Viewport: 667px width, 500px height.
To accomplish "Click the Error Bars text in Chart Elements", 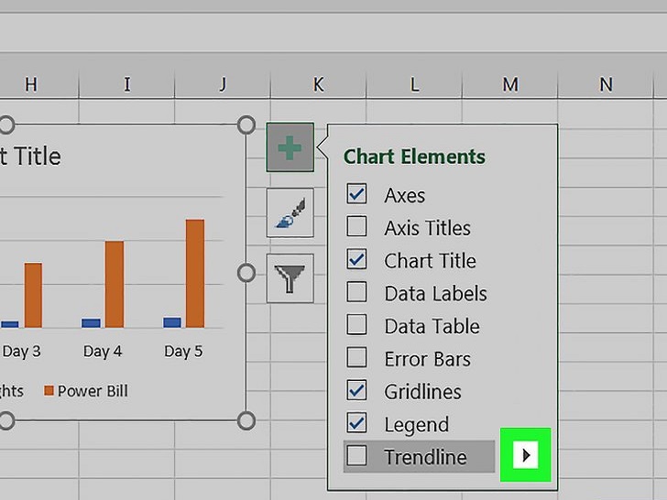I will (x=428, y=359).
